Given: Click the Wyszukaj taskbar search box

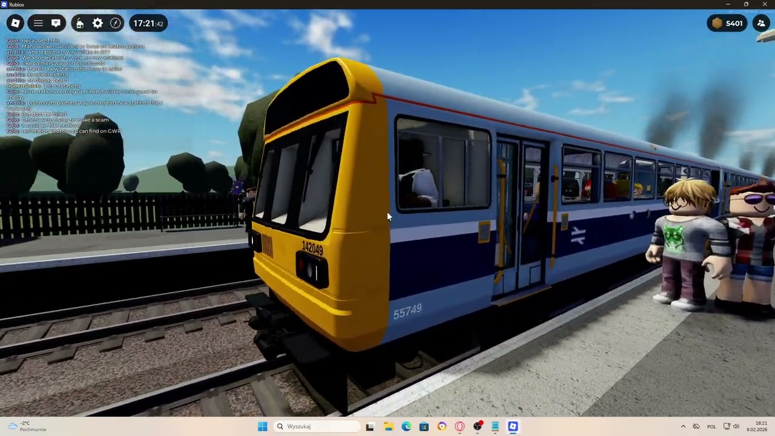Looking at the screenshot, I should pyautogui.click(x=317, y=426).
